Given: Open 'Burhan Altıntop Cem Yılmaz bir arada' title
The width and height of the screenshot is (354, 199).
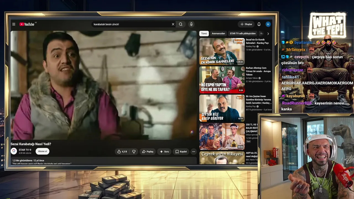Looking at the screenshot, I should (x=259, y=71).
